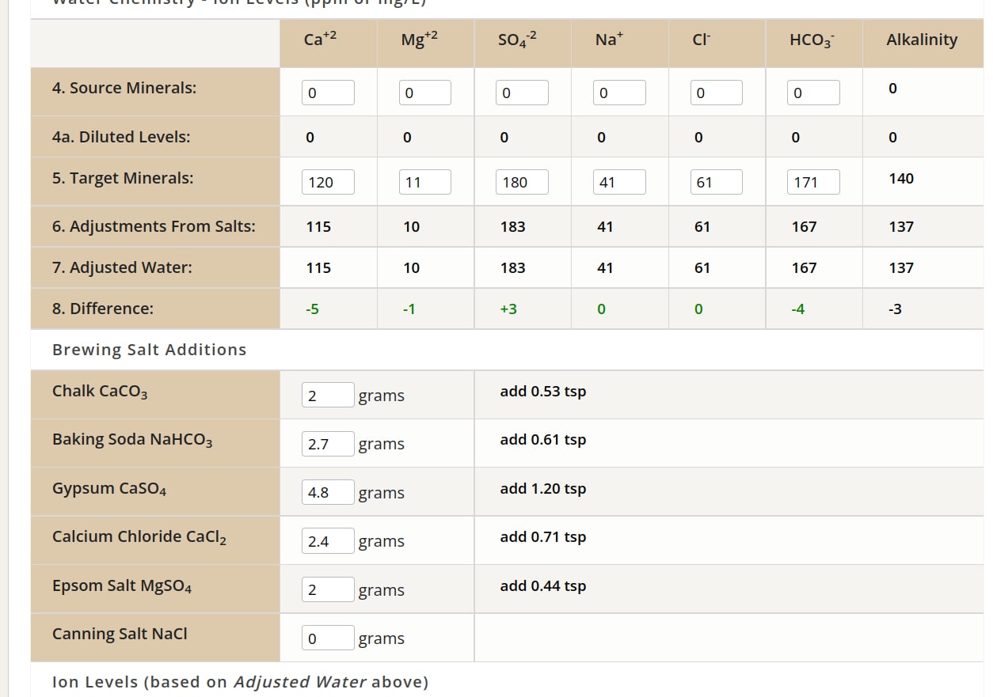
Task: Edit Source Minerals Cl- field
Action: click(717, 93)
